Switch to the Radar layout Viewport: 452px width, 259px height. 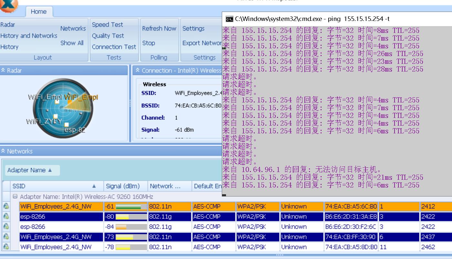(8, 24)
